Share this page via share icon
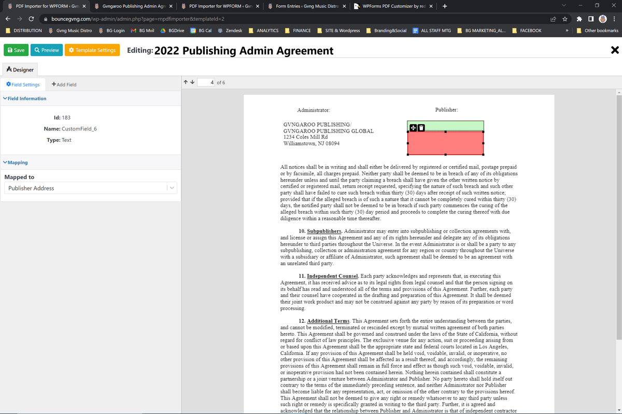Image resolution: width=622 pixels, height=414 pixels. coord(553,19)
